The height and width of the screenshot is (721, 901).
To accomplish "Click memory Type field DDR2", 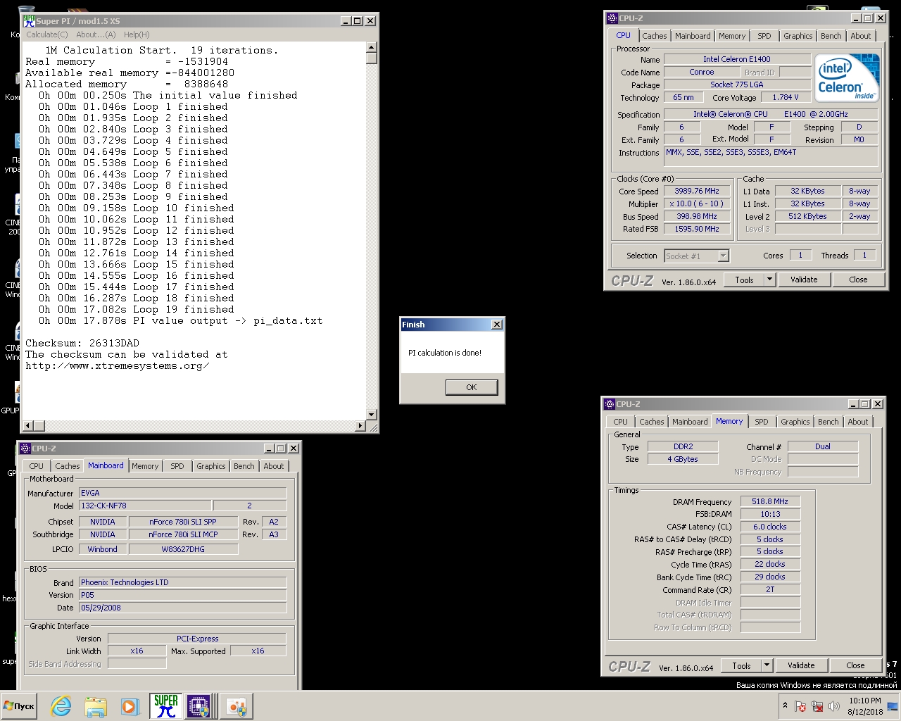I will [x=683, y=446].
